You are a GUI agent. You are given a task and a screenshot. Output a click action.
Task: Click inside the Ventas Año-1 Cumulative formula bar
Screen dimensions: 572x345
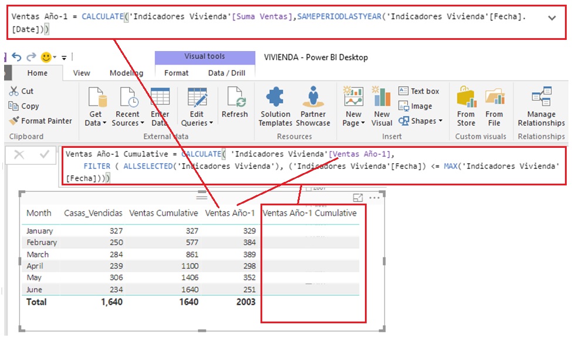(x=314, y=166)
